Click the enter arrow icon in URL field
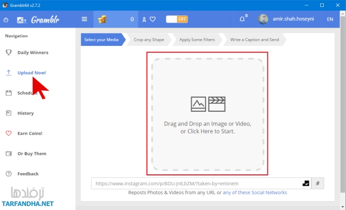346x210 pixels. 306,183
